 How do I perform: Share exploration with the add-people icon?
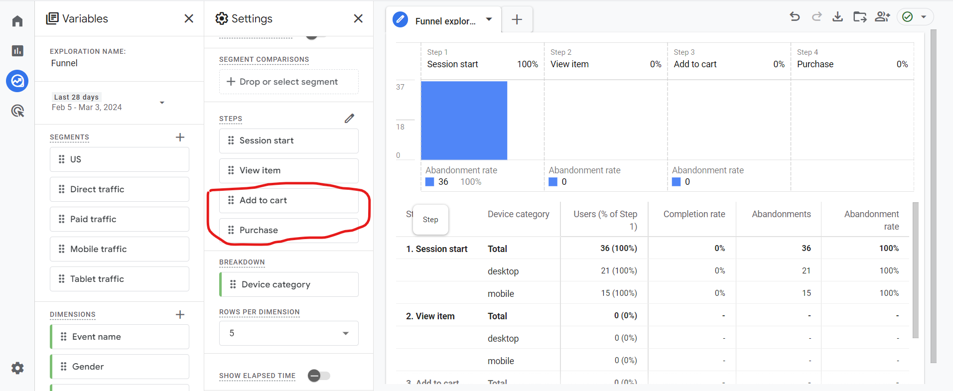(882, 17)
